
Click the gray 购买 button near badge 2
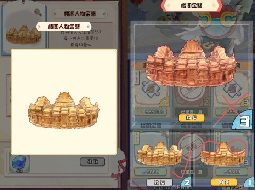(x=159, y=182)
